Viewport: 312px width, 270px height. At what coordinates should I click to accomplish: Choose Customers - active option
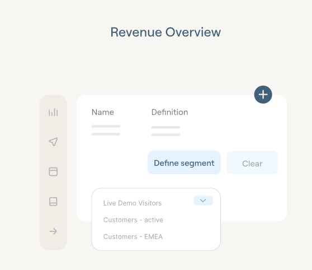[133, 220]
